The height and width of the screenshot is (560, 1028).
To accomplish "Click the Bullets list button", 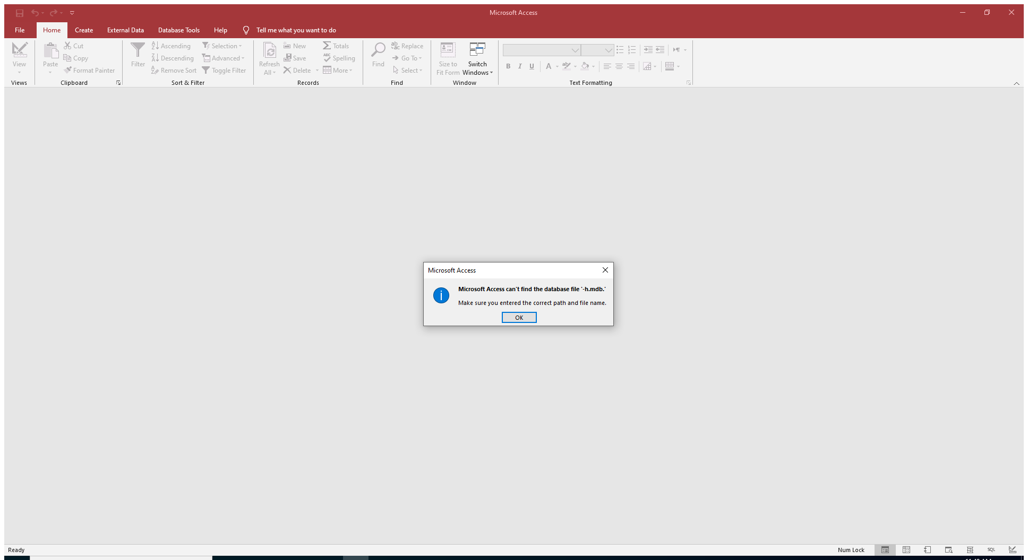I will (x=620, y=50).
